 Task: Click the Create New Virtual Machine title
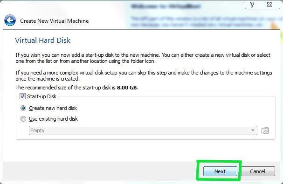pos(55,21)
